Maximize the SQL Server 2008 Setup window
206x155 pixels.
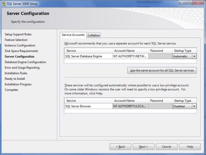[x=189, y=3]
